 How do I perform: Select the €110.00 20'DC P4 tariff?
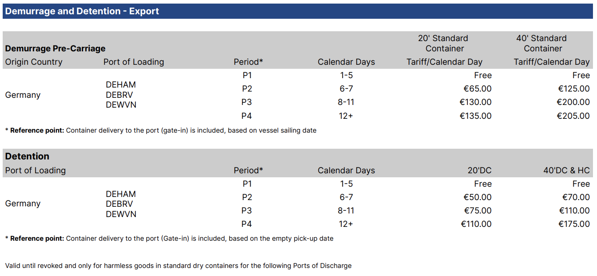click(x=476, y=224)
